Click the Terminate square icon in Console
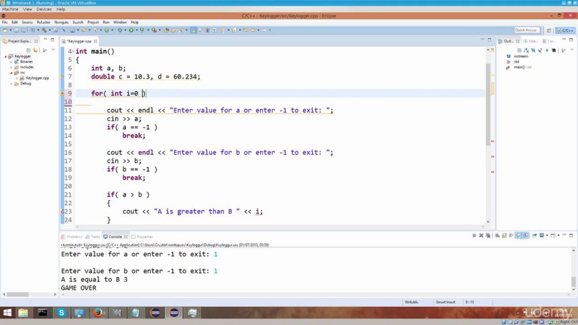Image resolution: width=578 pixels, height=325 pixels. [474, 235]
